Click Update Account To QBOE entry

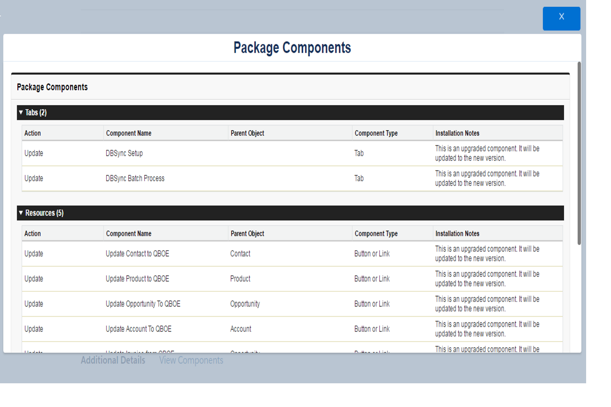[x=138, y=329]
